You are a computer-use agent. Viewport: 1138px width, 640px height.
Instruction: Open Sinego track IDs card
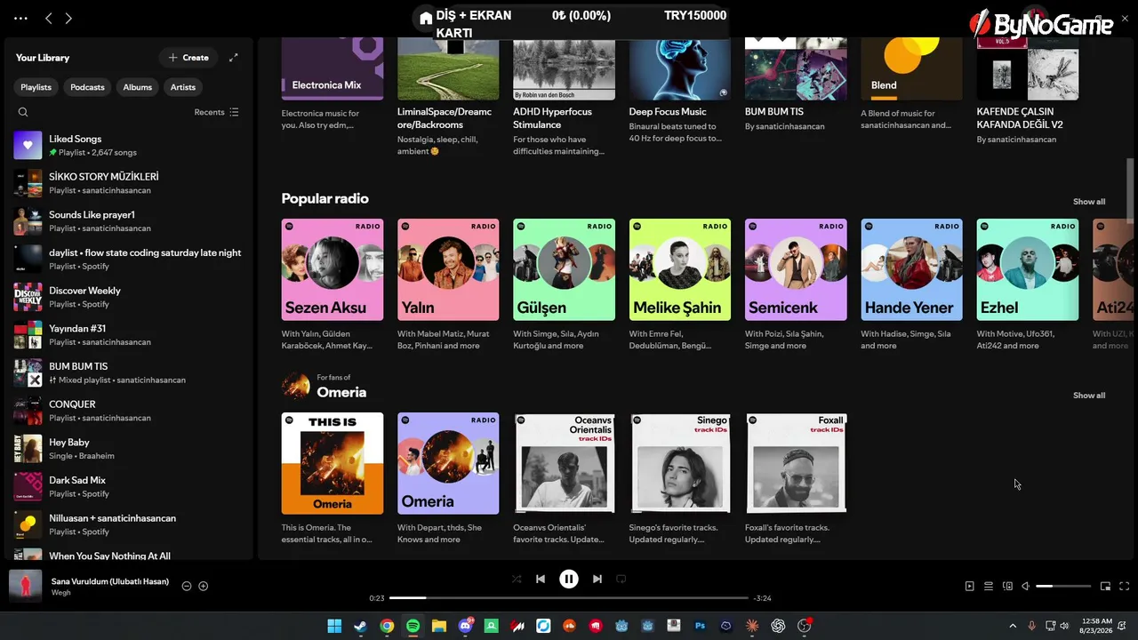pyautogui.click(x=680, y=478)
